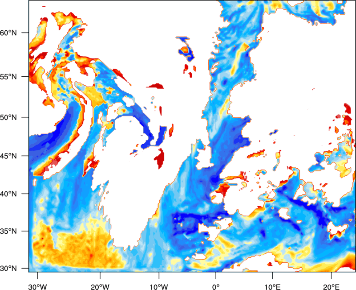Click the 10°W longitude label

[x=159, y=287]
